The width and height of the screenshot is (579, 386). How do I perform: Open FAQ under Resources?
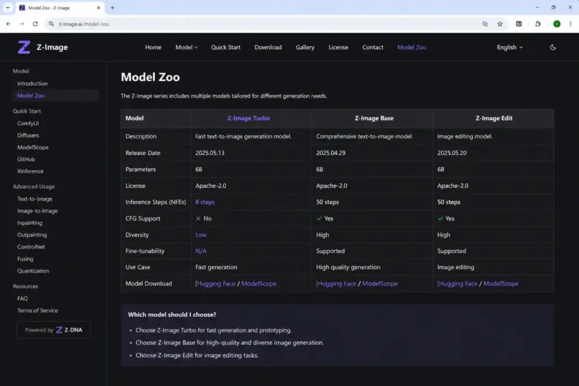tap(23, 298)
